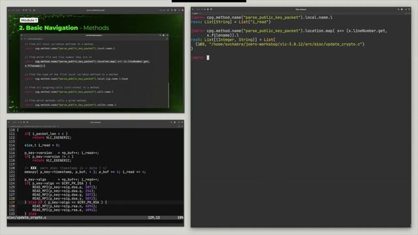Click the READ_MPI call on line 128 for 'dsa.y'
This screenshot has height=235, width=418.
tap(65, 198)
